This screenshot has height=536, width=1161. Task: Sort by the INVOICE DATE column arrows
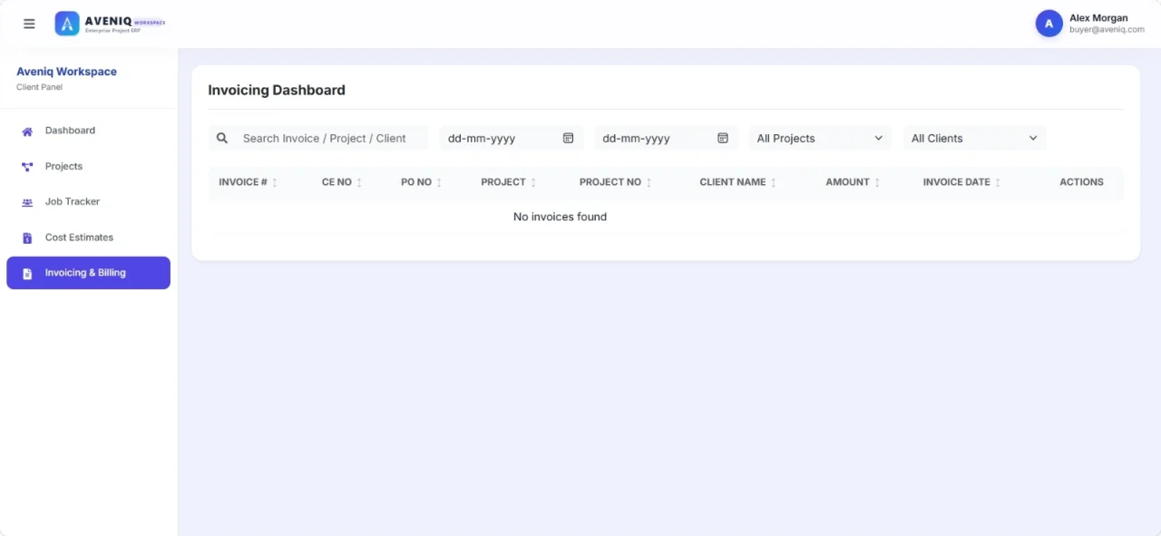998,182
